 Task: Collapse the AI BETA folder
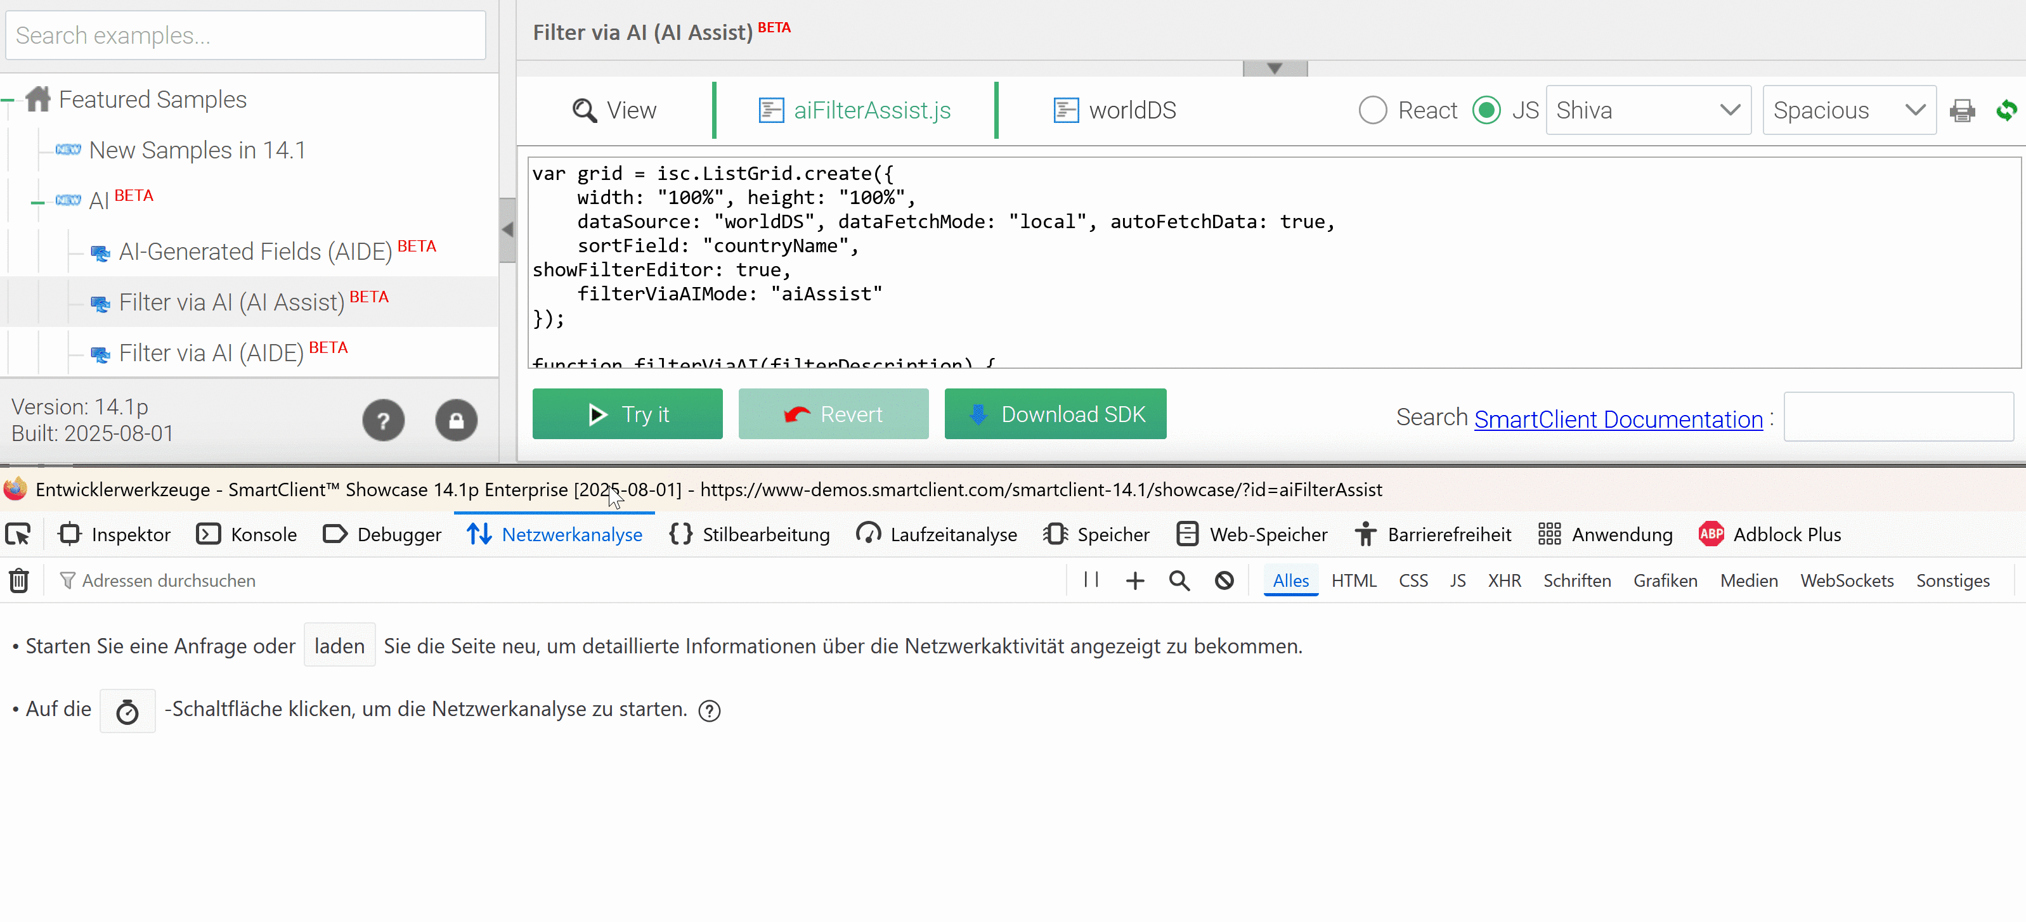click(38, 202)
